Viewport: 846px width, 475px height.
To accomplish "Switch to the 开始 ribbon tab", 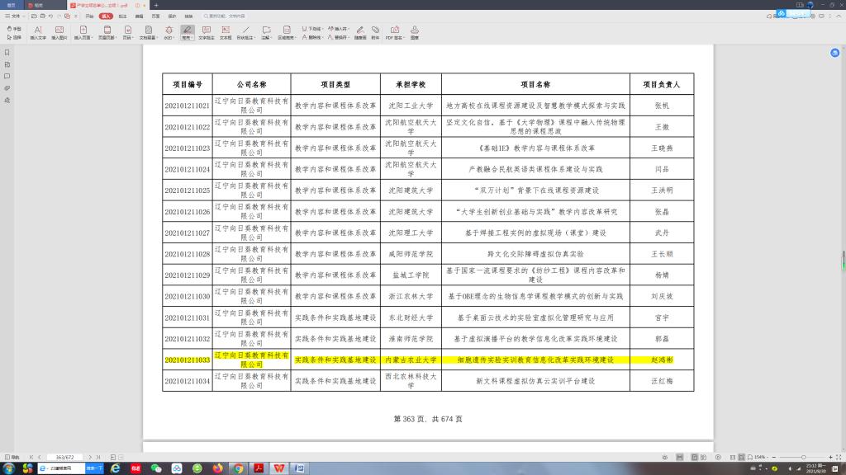I will click(x=90, y=16).
